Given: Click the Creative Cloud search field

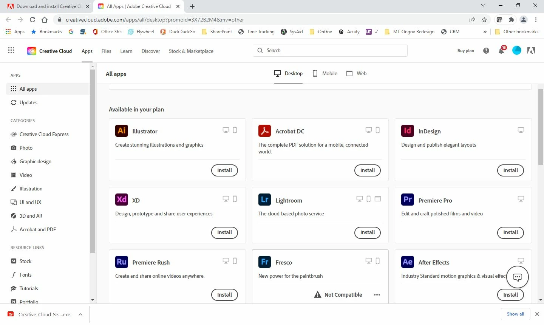Looking at the screenshot, I should coord(330,51).
